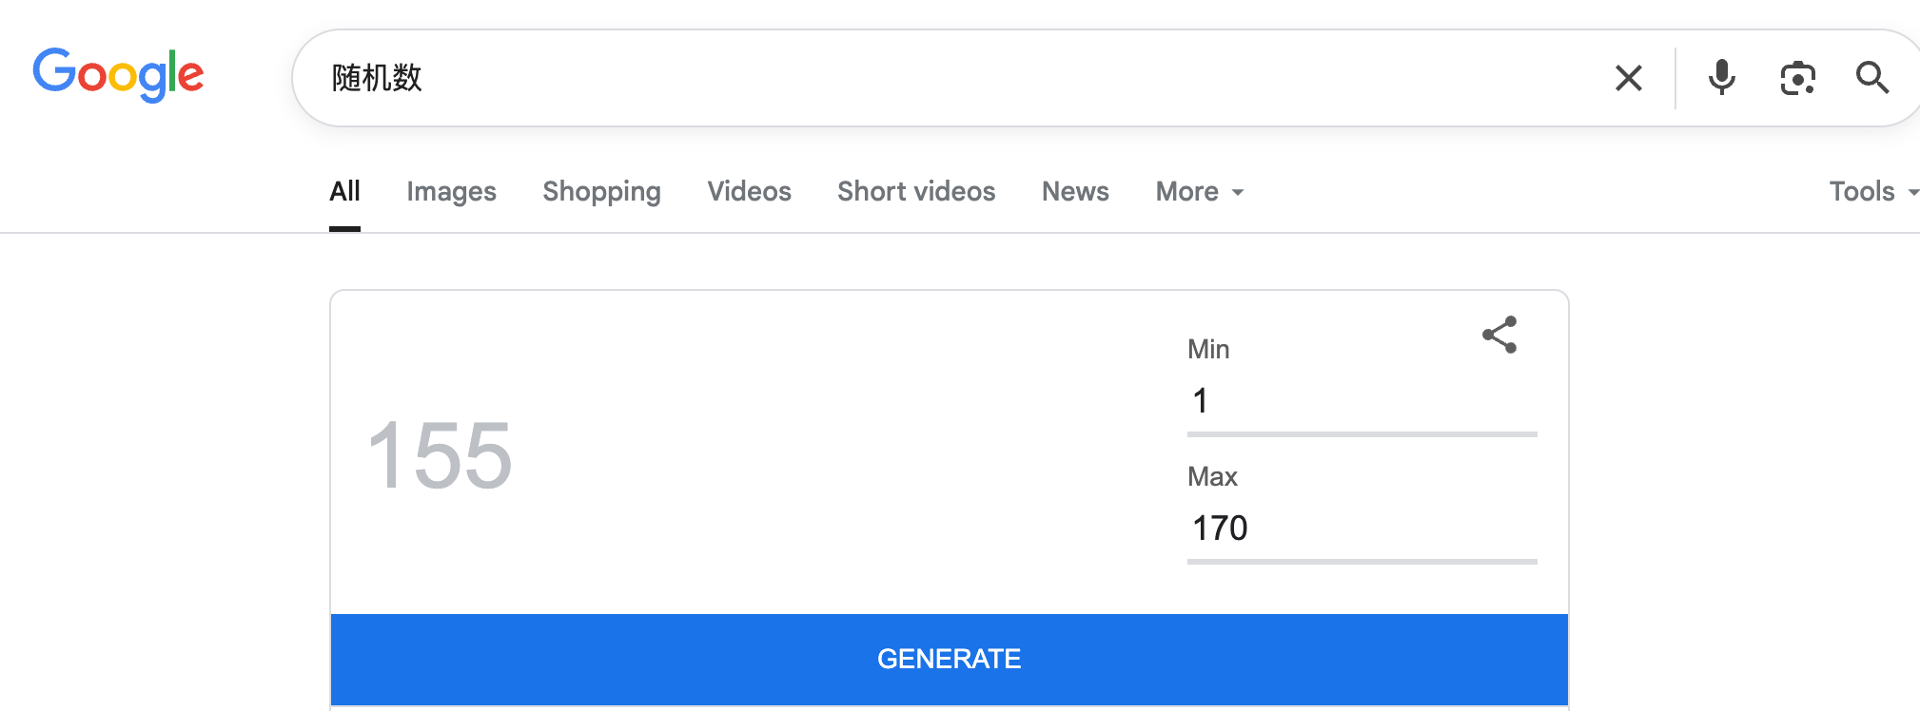Switch to the Images tab
This screenshot has width=1920, height=711.
tap(451, 191)
